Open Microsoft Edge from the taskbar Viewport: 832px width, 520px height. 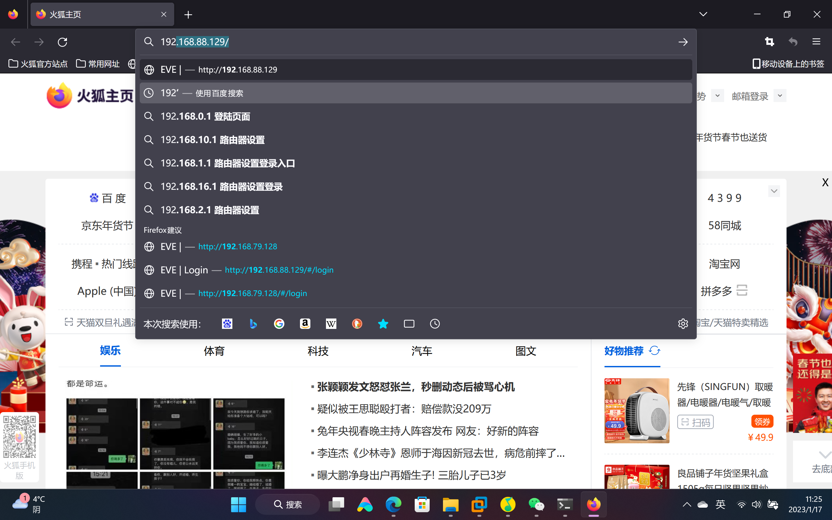click(393, 504)
